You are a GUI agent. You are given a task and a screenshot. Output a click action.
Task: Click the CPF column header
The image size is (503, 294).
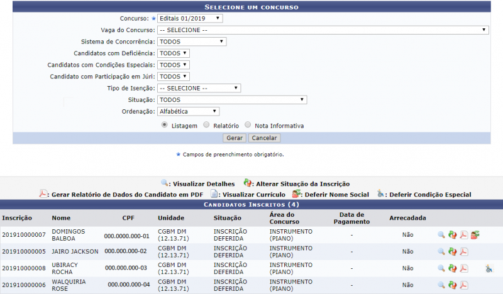[128, 218]
